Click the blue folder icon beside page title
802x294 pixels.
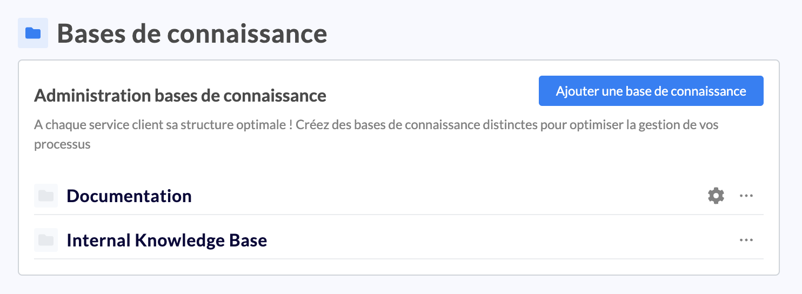(33, 33)
